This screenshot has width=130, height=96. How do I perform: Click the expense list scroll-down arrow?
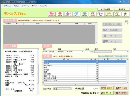96,43
